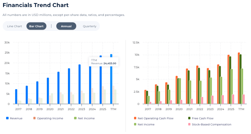Click 2025 orange operating cash flow bar
Image resolution: width=251 pixels, height=134 pixels.
click(x=228, y=80)
